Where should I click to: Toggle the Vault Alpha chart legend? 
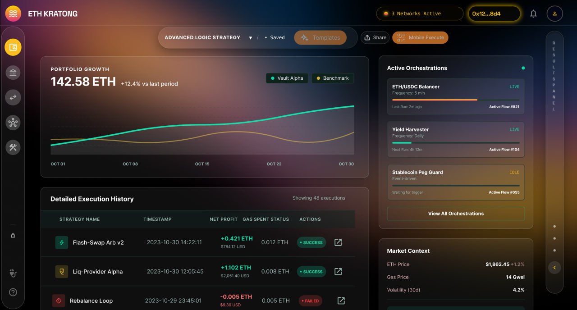tap(287, 78)
